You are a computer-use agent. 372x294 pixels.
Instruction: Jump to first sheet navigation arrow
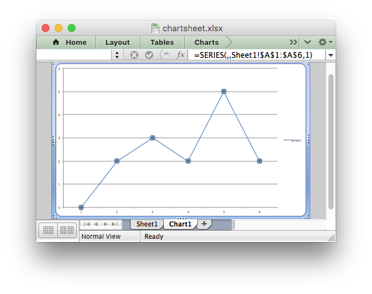click(87, 224)
